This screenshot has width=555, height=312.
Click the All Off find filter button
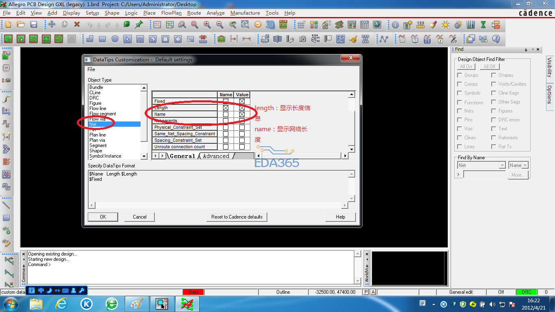[490, 67]
